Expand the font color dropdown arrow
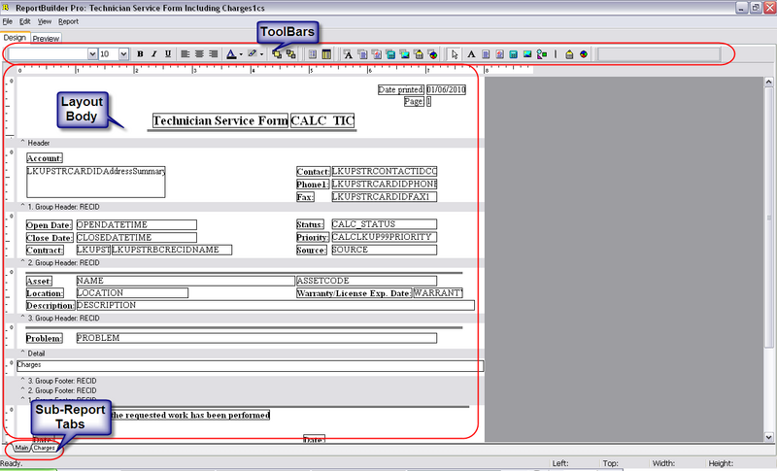Screen dimensions: 777x471 pos(241,55)
